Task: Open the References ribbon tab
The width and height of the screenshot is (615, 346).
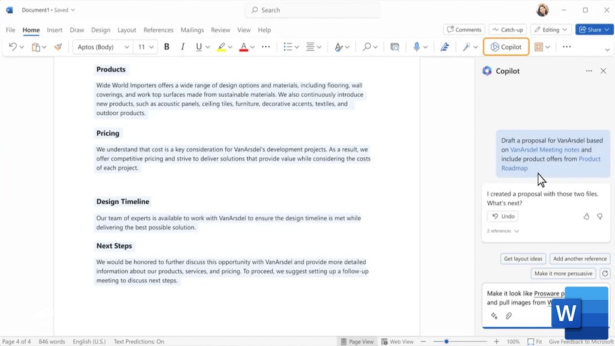Action: click(158, 30)
